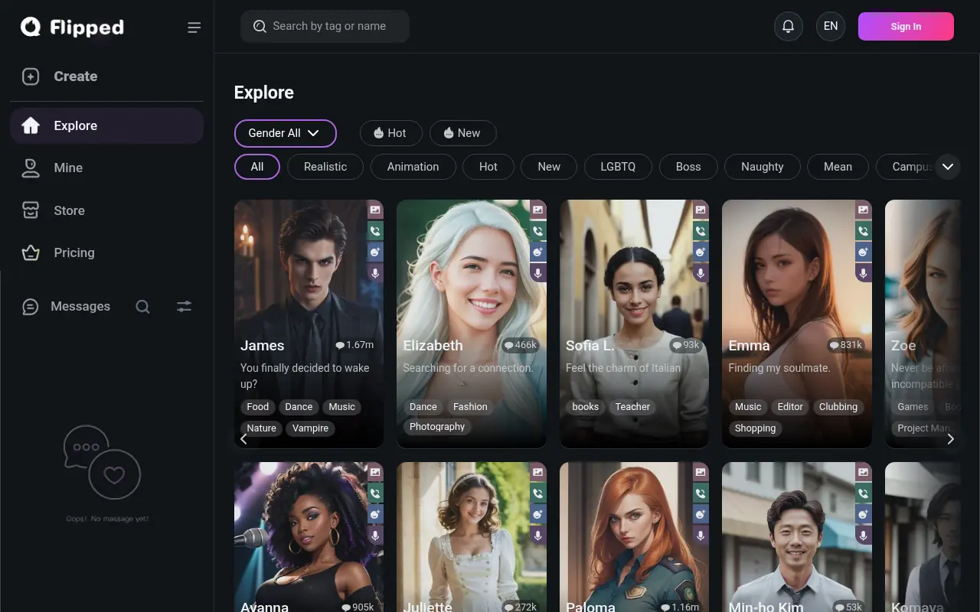Toggle the Hot filter button
The height and width of the screenshot is (612, 980).
pyautogui.click(x=390, y=132)
